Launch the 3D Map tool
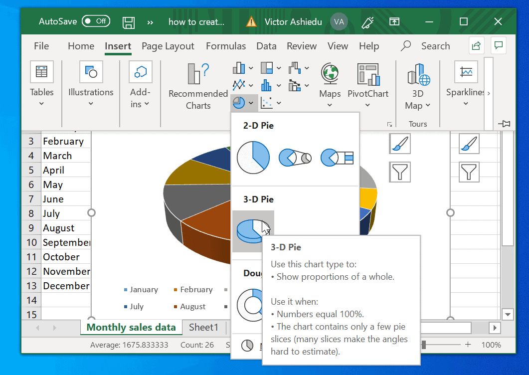This screenshot has width=529, height=375. coord(417,80)
